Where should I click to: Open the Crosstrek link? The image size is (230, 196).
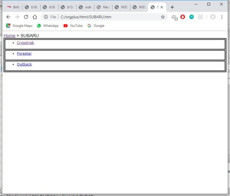click(25, 43)
